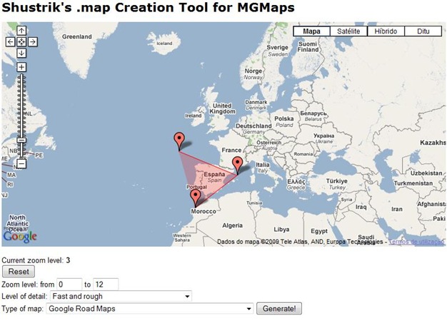
Task: Open the Level of detail dropdown
Action: (121, 296)
